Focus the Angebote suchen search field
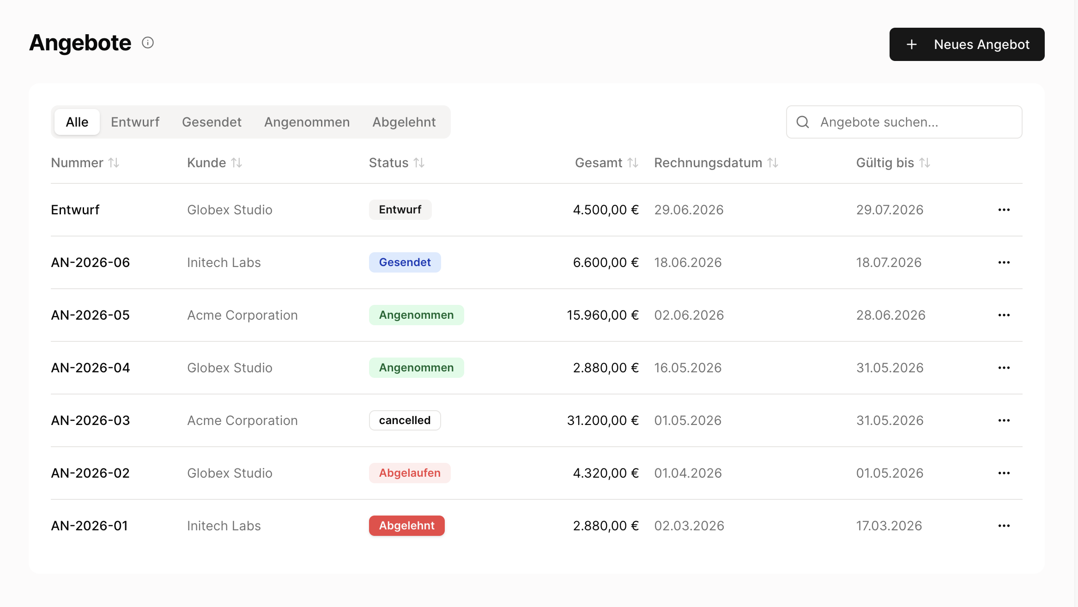 point(904,122)
